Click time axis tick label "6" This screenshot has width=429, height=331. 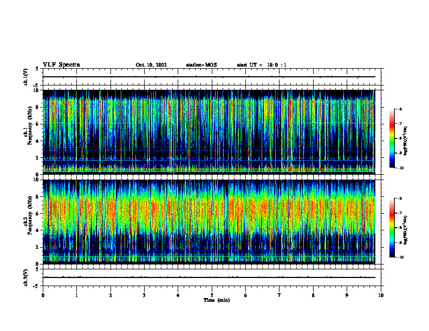click(x=246, y=295)
